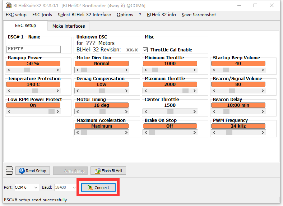Click left arrow of Motor Direction slider

tap(78, 70)
